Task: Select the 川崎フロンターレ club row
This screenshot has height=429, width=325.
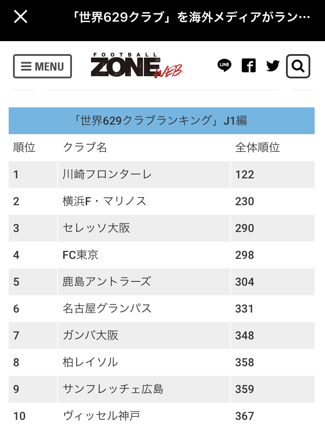Action: (107, 174)
